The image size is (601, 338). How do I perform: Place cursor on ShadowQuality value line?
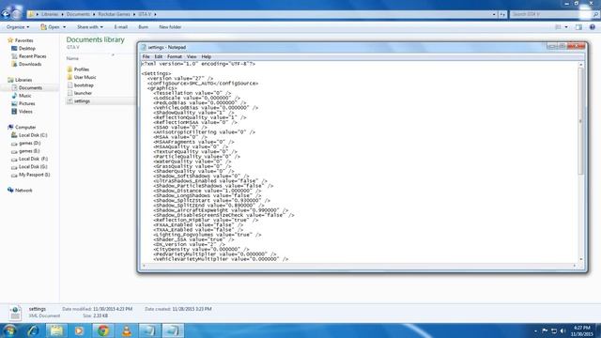click(194, 113)
